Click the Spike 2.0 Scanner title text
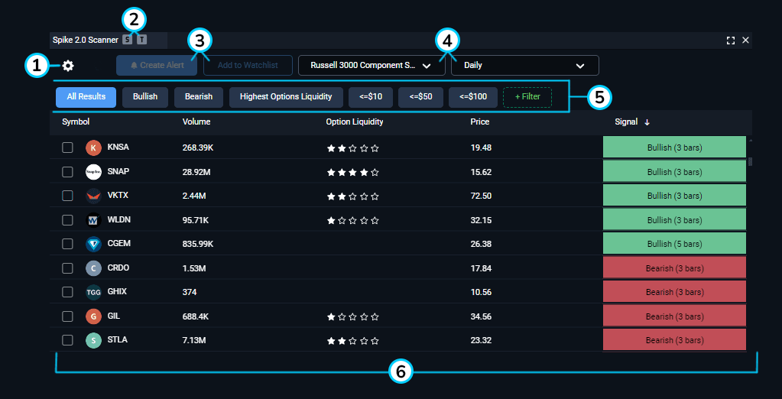Image resolution: width=782 pixels, height=399 pixels. [86, 40]
